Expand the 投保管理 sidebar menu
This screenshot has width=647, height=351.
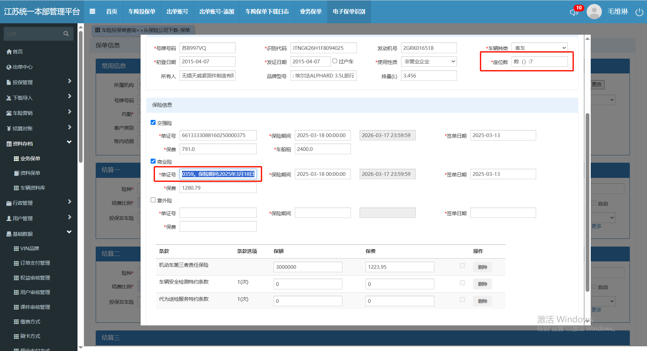tap(39, 82)
